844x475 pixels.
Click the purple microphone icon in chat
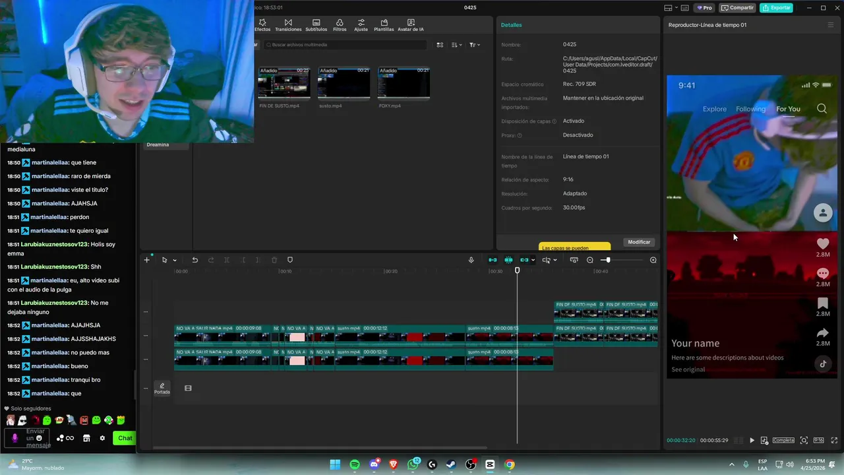15,438
